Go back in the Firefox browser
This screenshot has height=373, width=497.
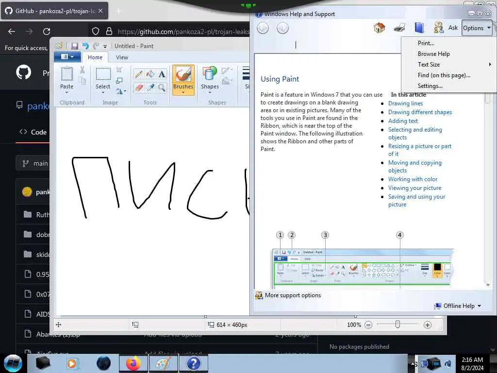[12, 32]
